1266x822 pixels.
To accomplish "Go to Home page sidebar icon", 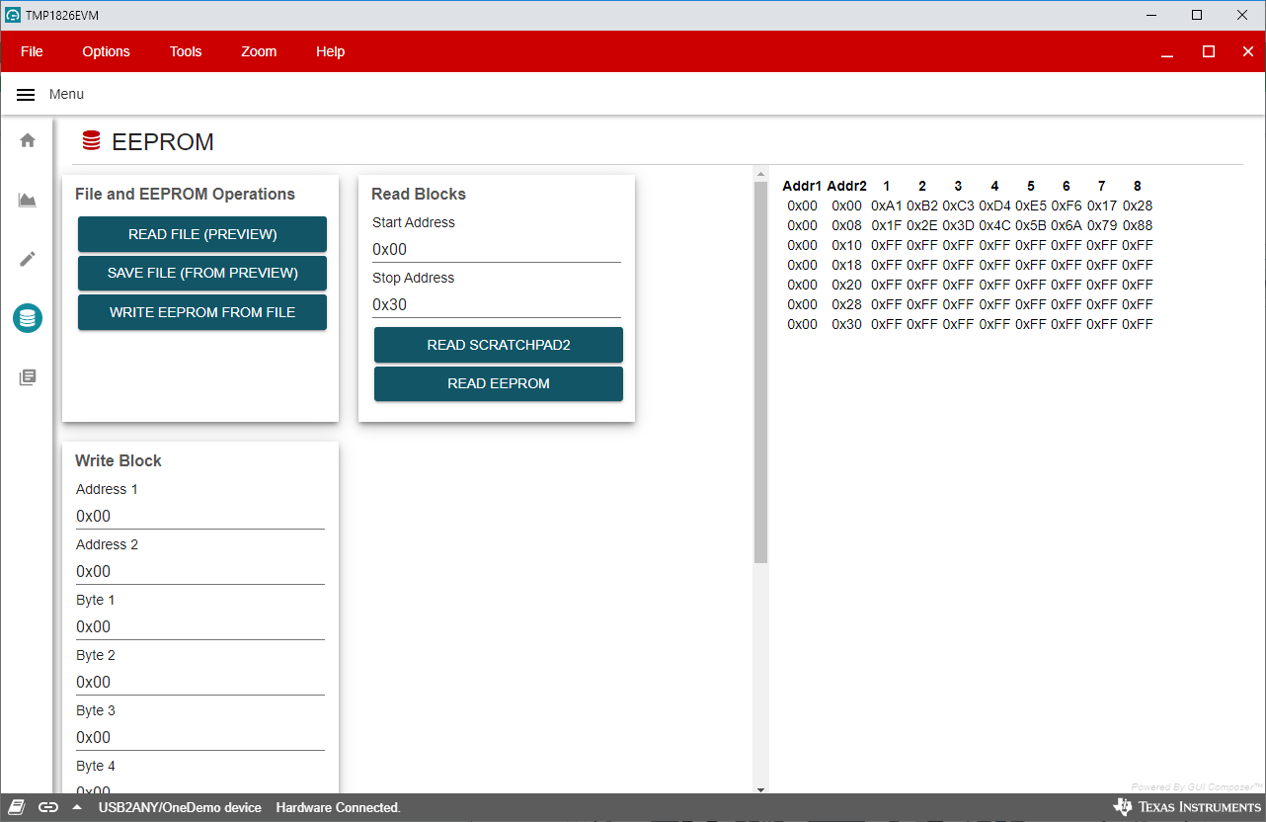I will 28,140.
